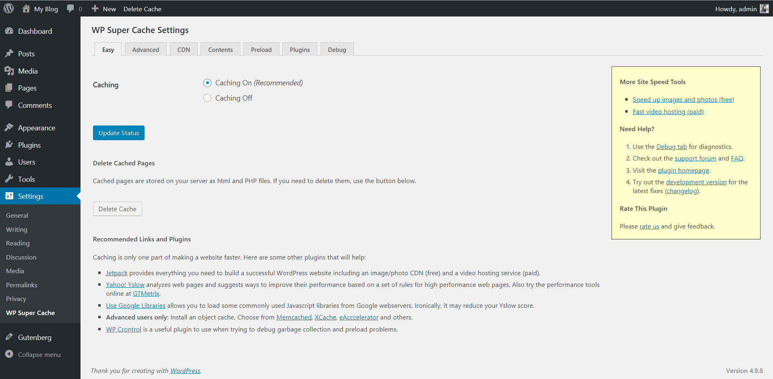
Task: Click the Dashboard gauge icon
Action: [9, 31]
